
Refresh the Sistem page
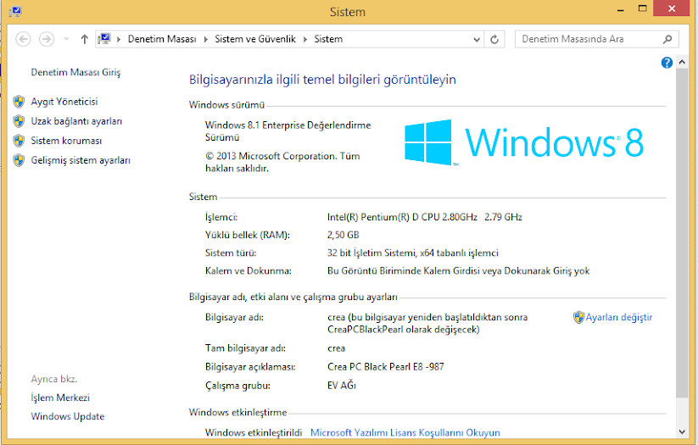494,39
